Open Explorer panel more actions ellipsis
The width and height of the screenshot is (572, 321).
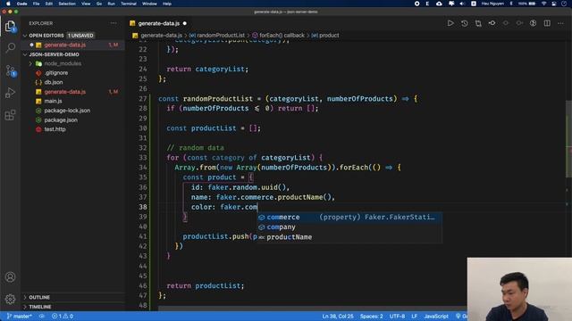114,23
